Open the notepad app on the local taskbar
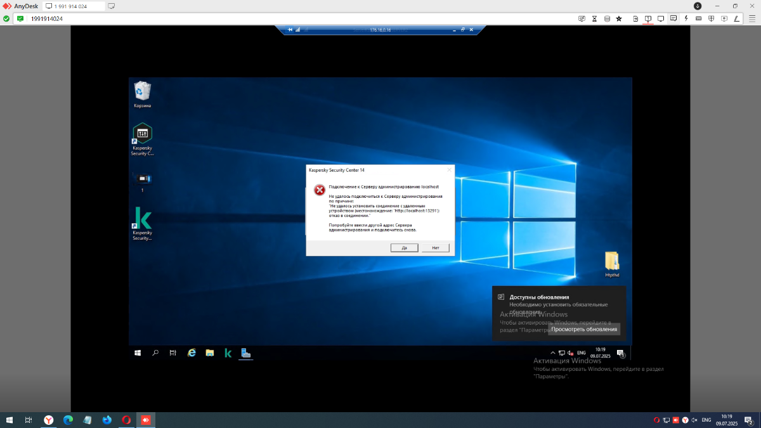Viewport: 761px width, 428px height. 88,420
